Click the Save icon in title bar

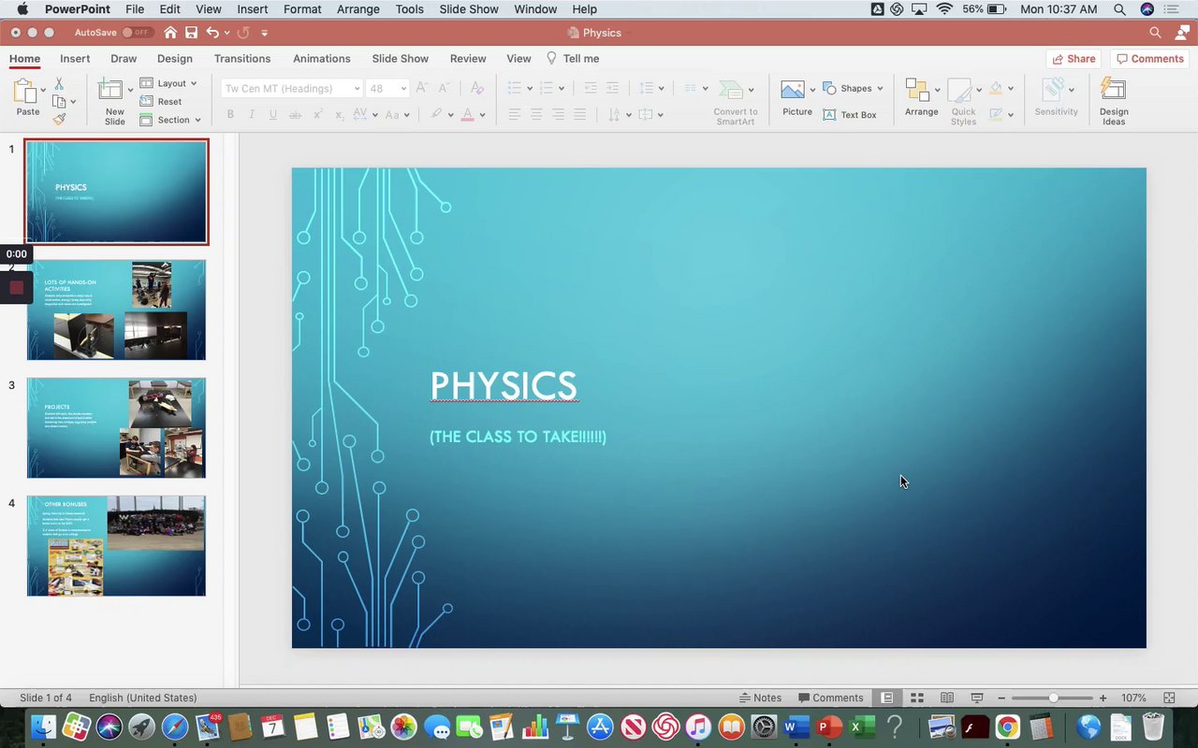coord(191,33)
